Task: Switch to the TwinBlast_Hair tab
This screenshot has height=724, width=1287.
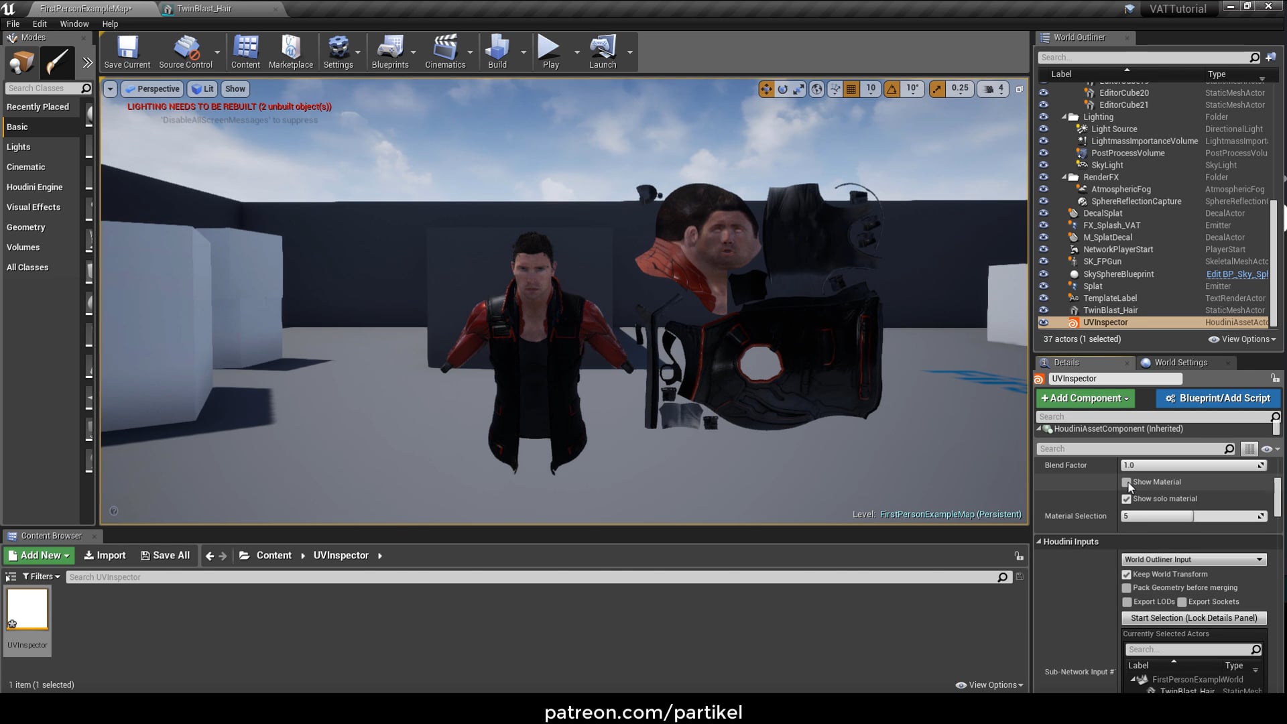Action: click(x=204, y=9)
